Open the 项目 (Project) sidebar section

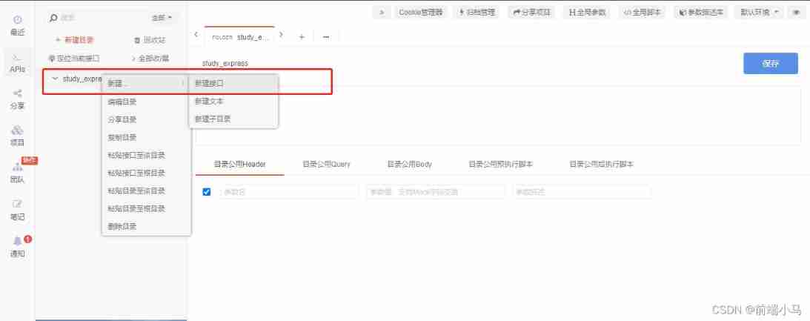pos(18,136)
